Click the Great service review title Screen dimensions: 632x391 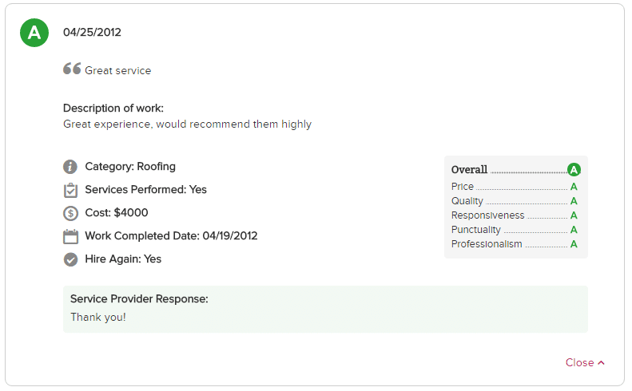pos(117,70)
